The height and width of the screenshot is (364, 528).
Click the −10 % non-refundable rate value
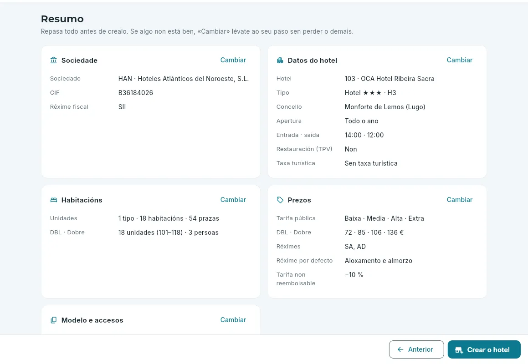pyautogui.click(x=354, y=275)
